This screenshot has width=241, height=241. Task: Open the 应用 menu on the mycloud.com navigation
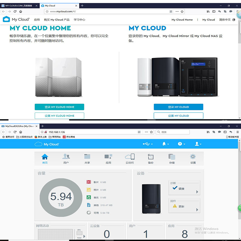37,20
